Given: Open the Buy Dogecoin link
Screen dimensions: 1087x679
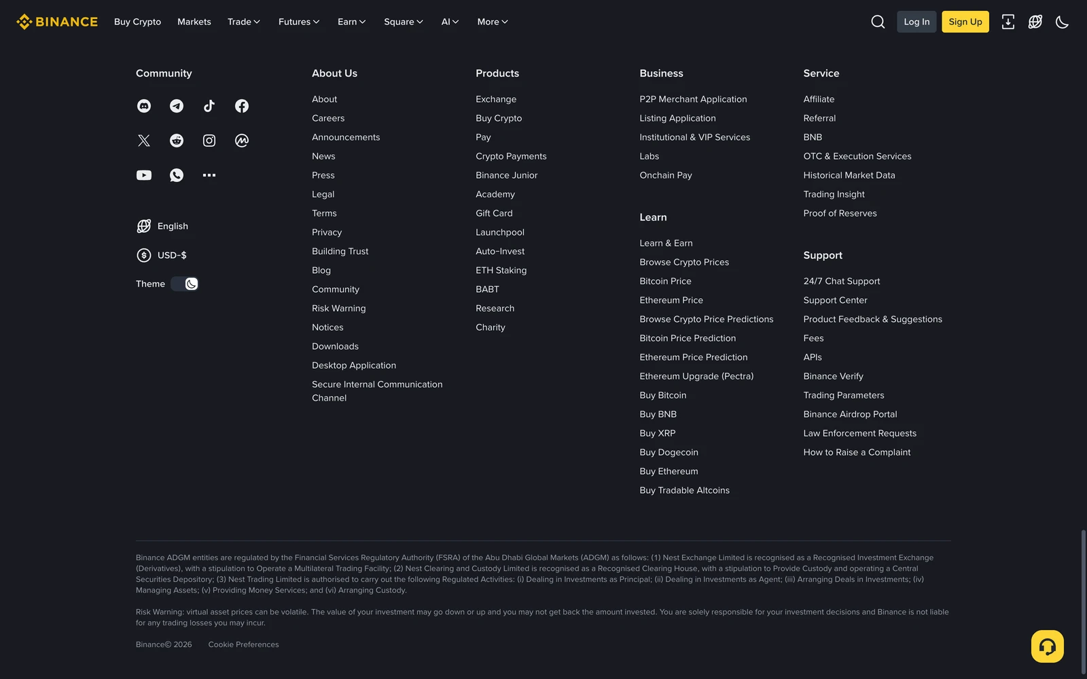Looking at the screenshot, I should coord(669,452).
